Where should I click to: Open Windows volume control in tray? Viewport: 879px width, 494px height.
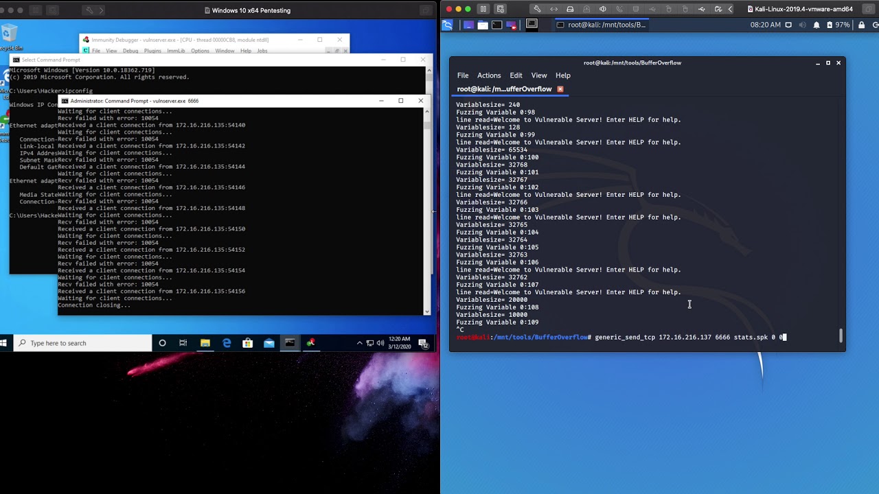(380, 343)
